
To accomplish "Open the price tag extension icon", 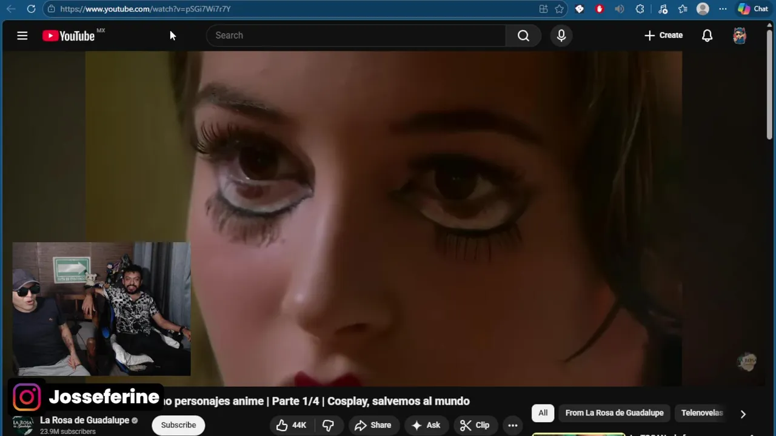I will pos(580,9).
